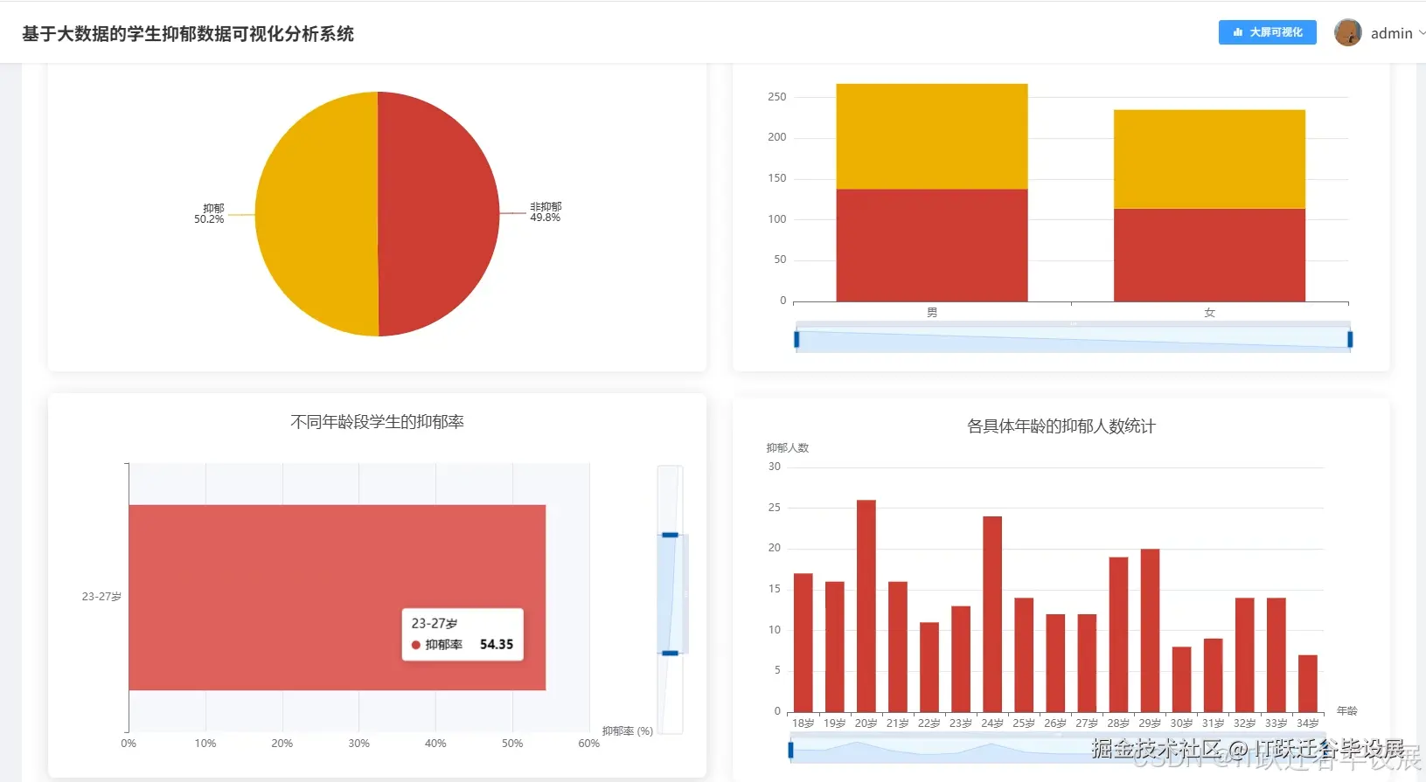Click the 24岁 bar in age count chart

point(992,613)
